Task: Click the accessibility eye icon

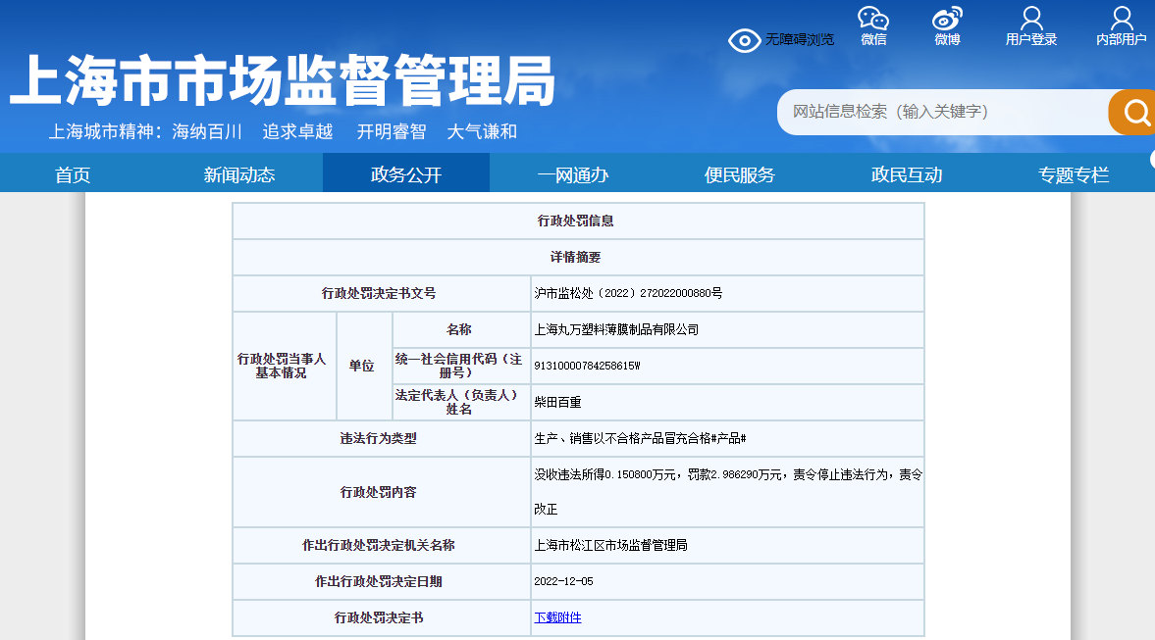Action: 744,40
